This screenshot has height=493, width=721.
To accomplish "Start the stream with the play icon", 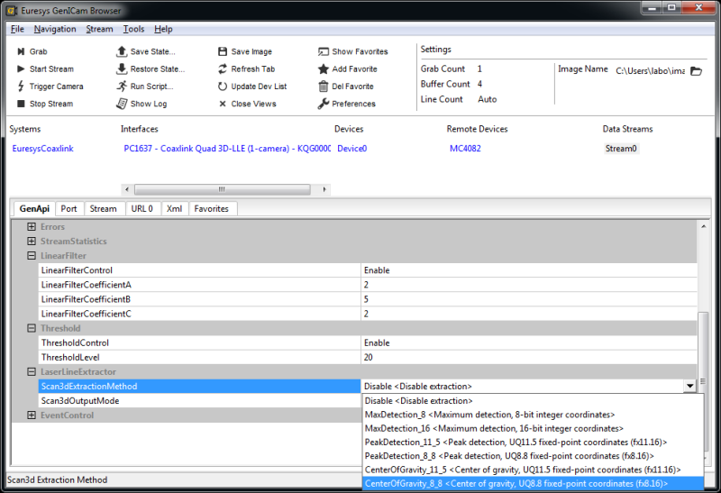I will [x=21, y=69].
